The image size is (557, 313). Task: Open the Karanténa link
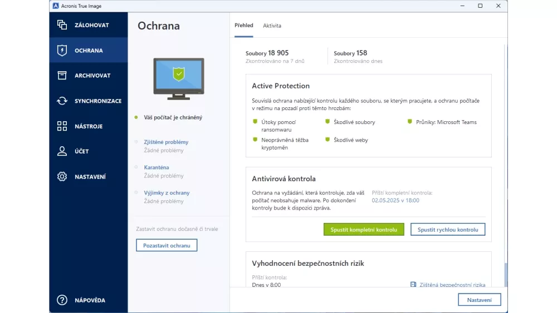(157, 167)
